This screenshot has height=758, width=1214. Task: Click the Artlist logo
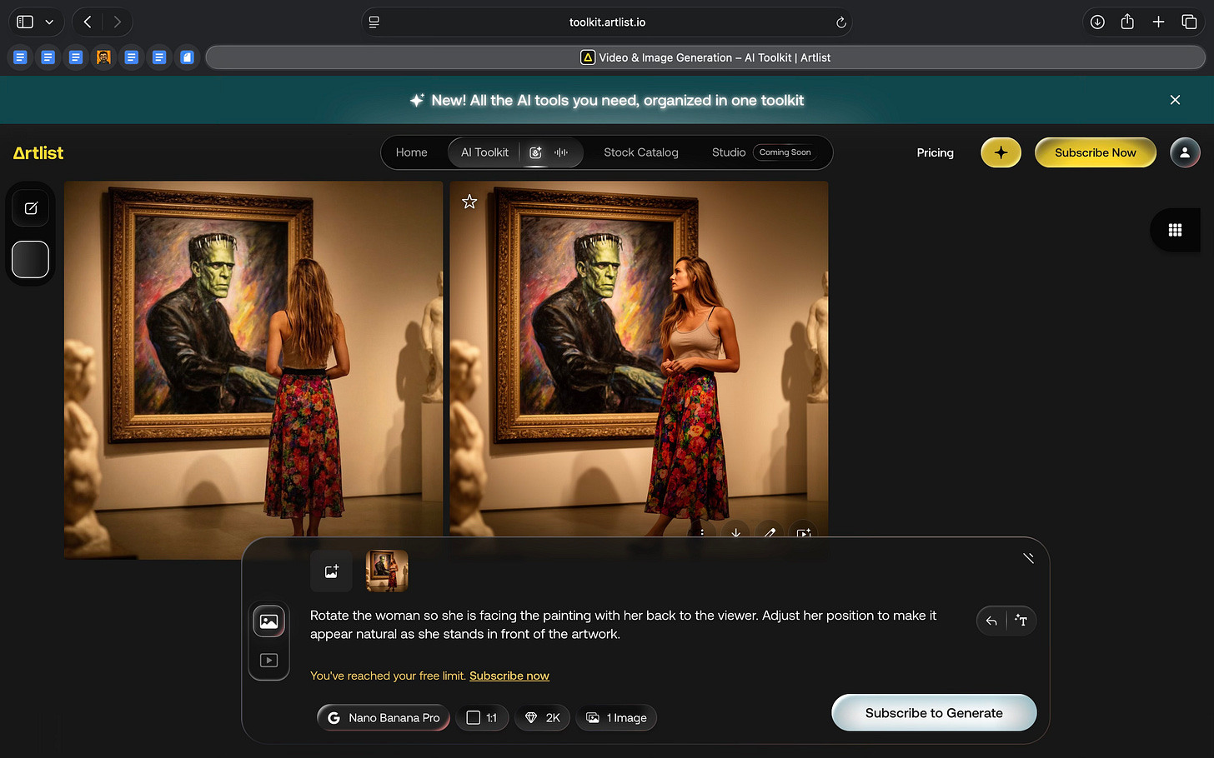click(38, 152)
